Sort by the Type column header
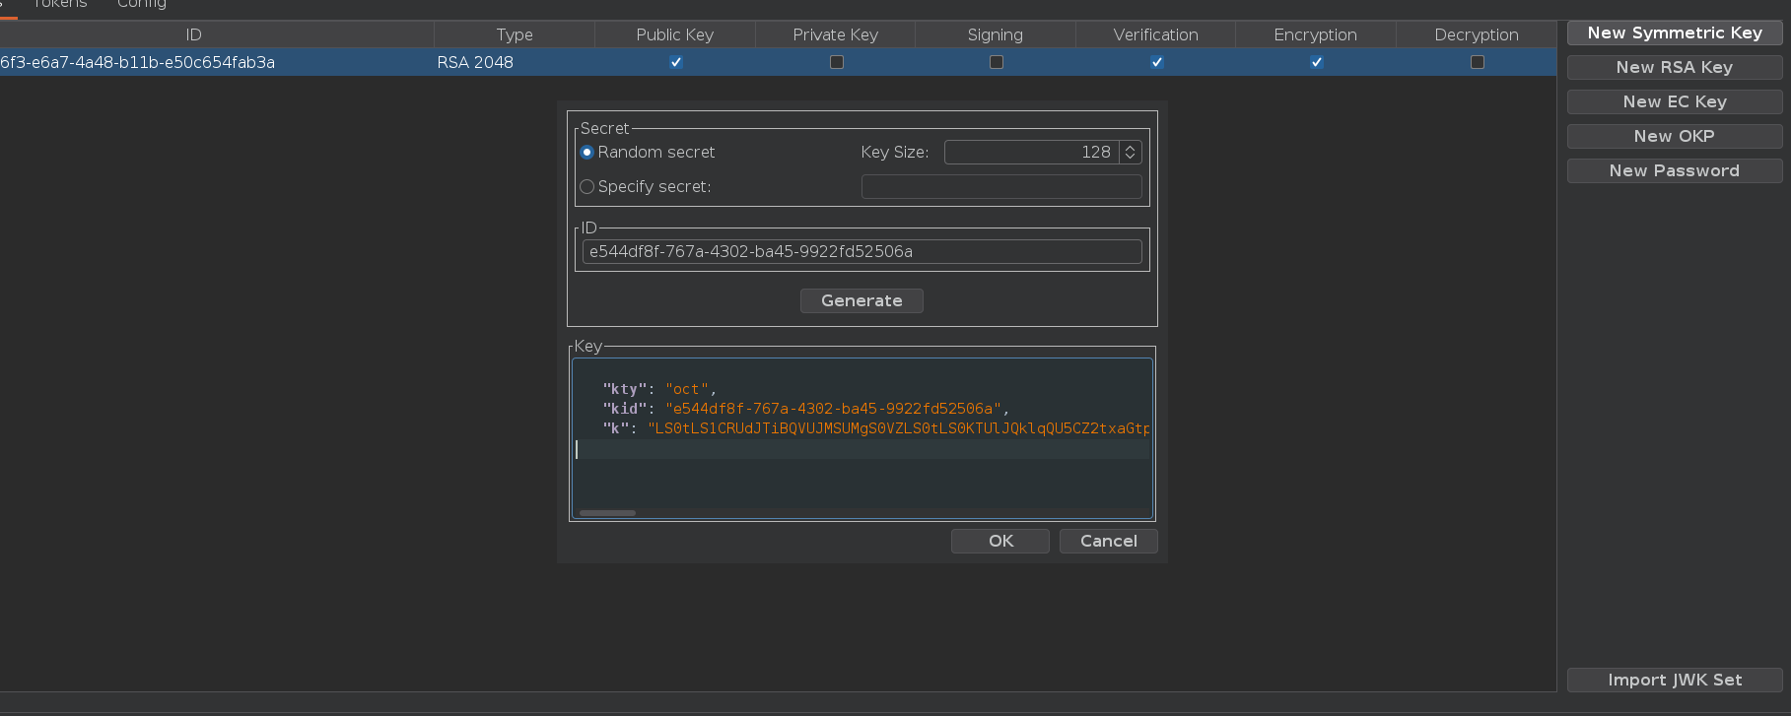Viewport: 1791px width, 716px height. [515, 35]
